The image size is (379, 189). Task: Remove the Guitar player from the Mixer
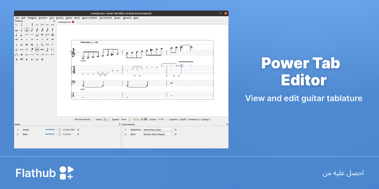click(x=78, y=130)
